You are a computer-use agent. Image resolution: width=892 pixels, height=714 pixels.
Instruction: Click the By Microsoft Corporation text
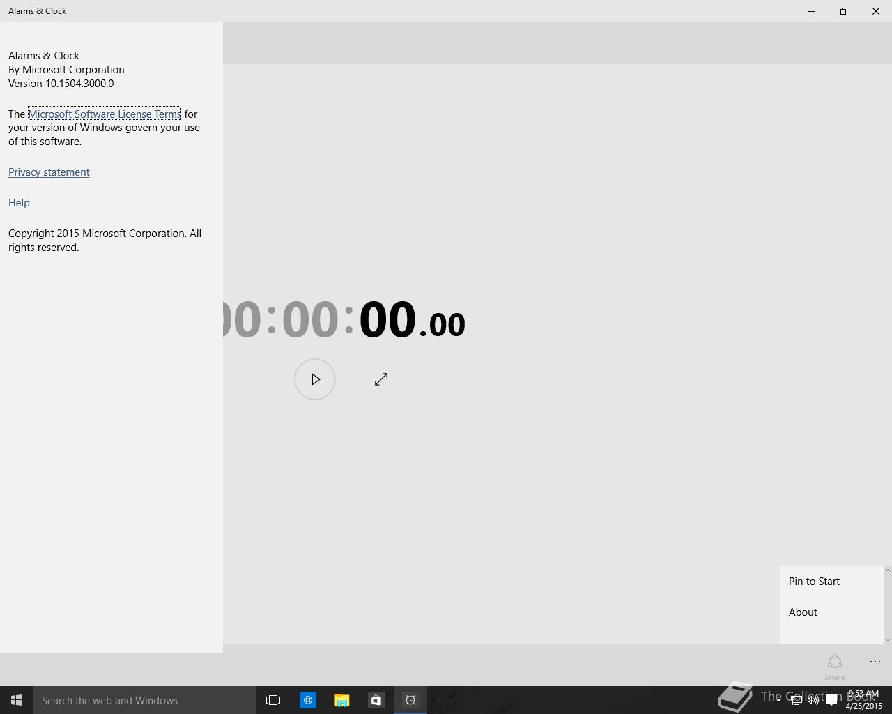coord(66,70)
